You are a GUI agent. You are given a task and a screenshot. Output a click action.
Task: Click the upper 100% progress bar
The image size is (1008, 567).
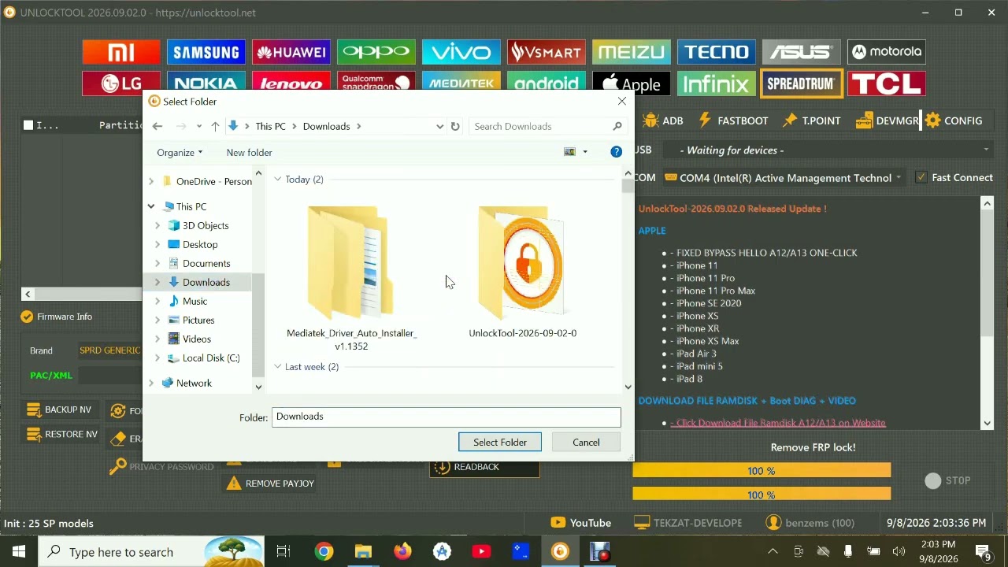[x=762, y=471]
